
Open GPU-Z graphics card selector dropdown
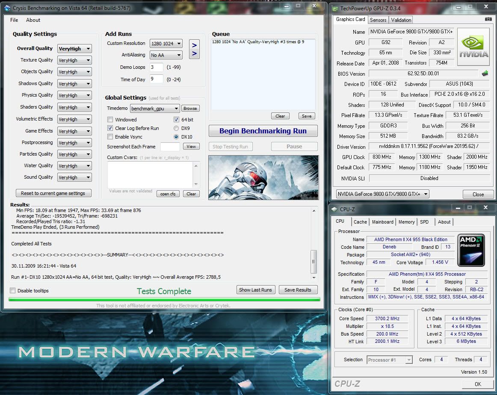[x=382, y=194]
